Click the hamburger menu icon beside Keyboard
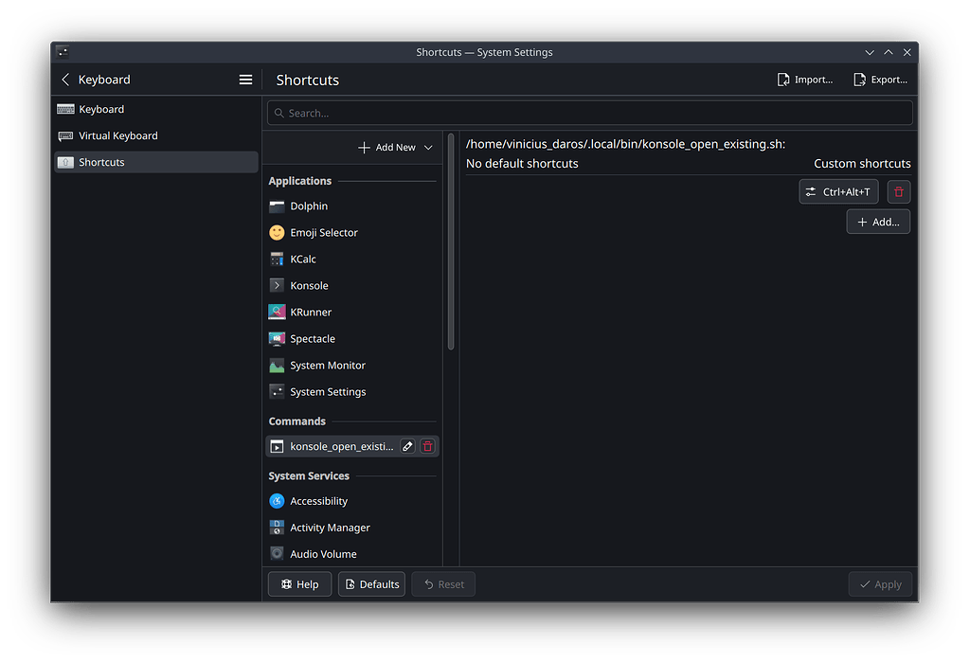This screenshot has width=970, height=663. [x=245, y=81]
